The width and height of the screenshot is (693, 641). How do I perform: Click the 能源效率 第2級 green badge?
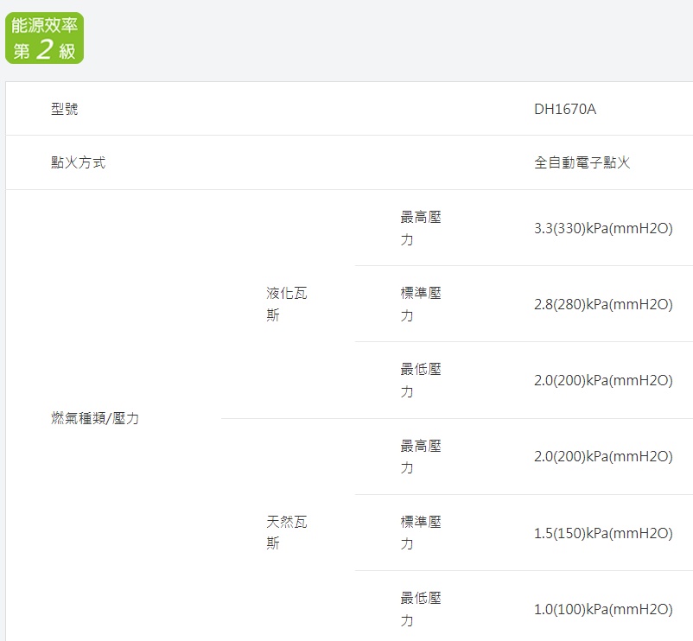(x=44, y=38)
